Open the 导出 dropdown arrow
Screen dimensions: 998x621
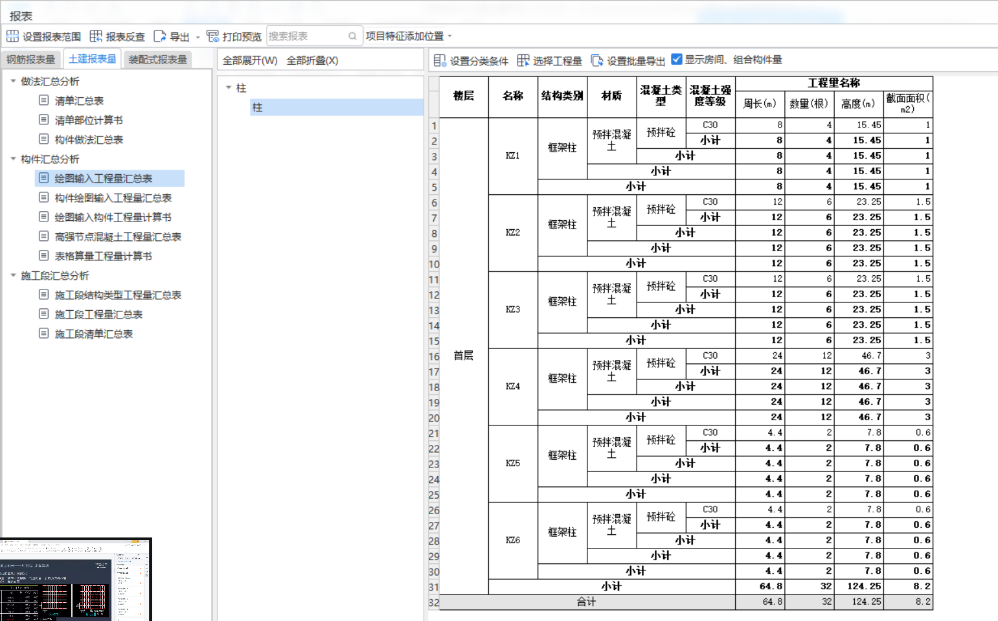coord(198,37)
